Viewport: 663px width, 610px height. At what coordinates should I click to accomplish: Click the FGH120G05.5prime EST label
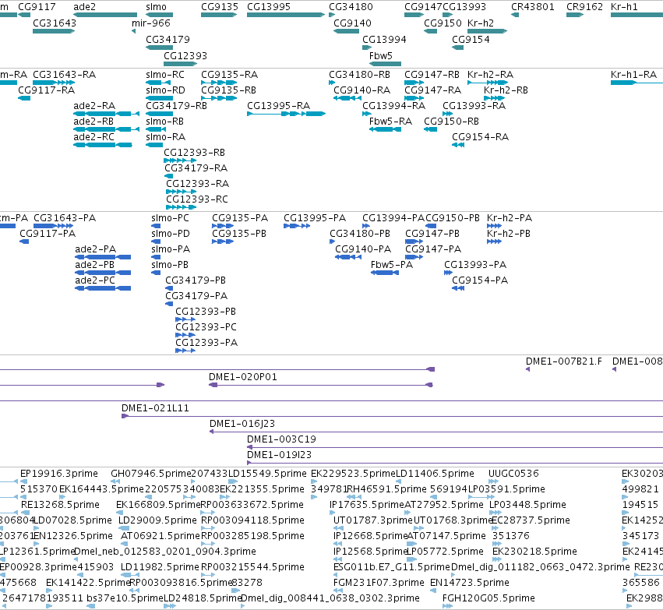tap(488, 598)
